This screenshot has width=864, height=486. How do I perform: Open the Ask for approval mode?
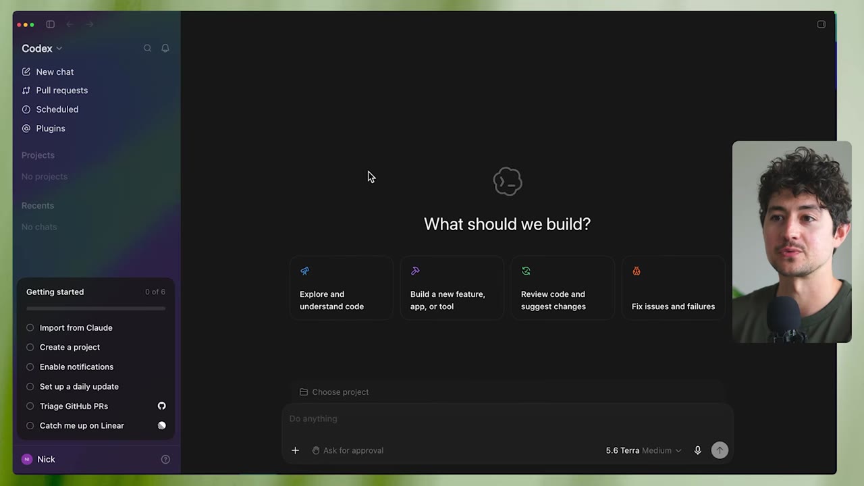click(347, 451)
